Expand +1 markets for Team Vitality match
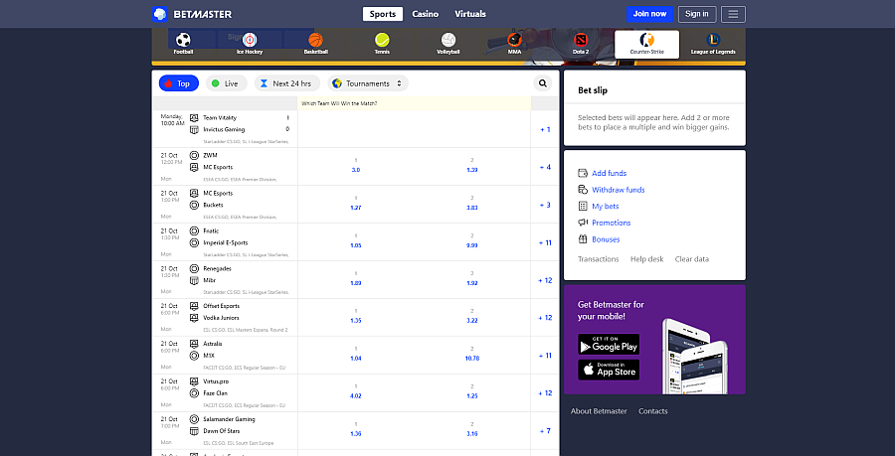 coord(545,129)
